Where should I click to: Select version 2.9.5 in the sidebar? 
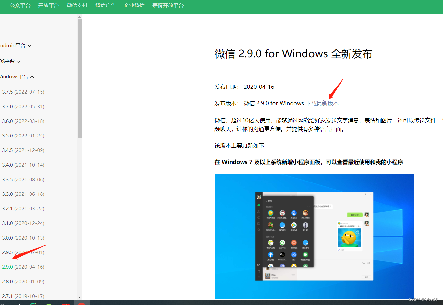pos(23,252)
